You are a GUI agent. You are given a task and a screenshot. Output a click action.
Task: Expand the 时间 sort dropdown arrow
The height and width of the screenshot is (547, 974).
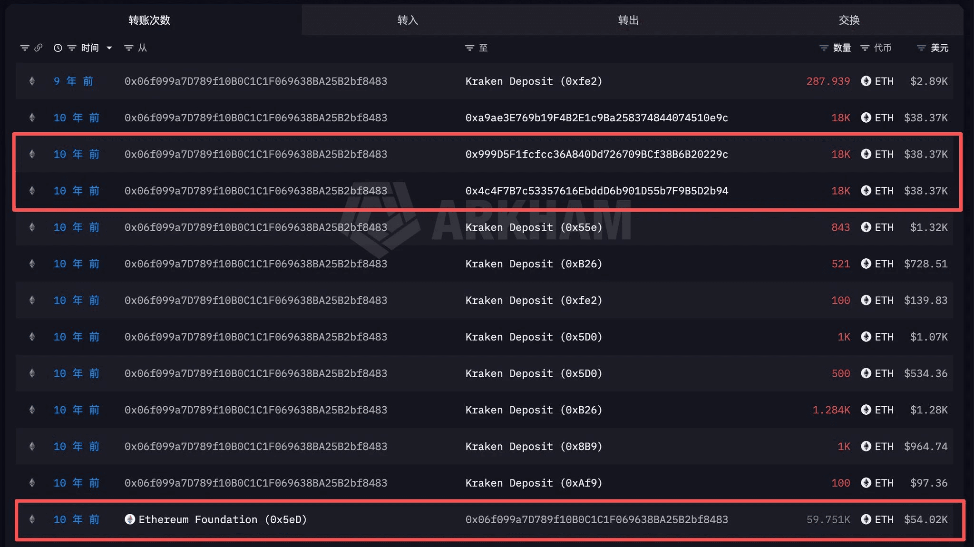tap(109, 48)
